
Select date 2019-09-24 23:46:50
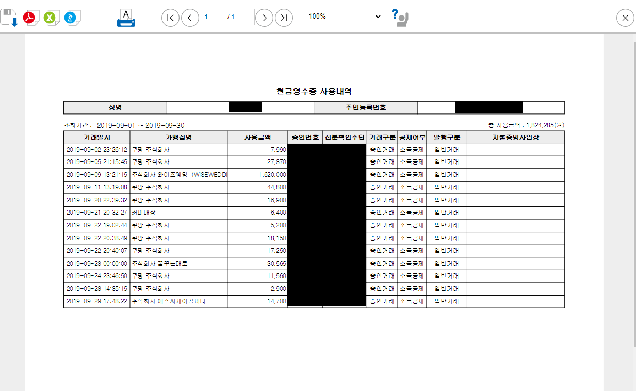coord(97,276)
